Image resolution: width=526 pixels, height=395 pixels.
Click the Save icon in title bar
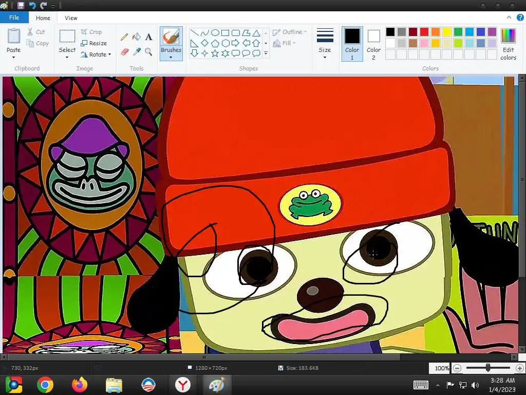tap(21, 6)
